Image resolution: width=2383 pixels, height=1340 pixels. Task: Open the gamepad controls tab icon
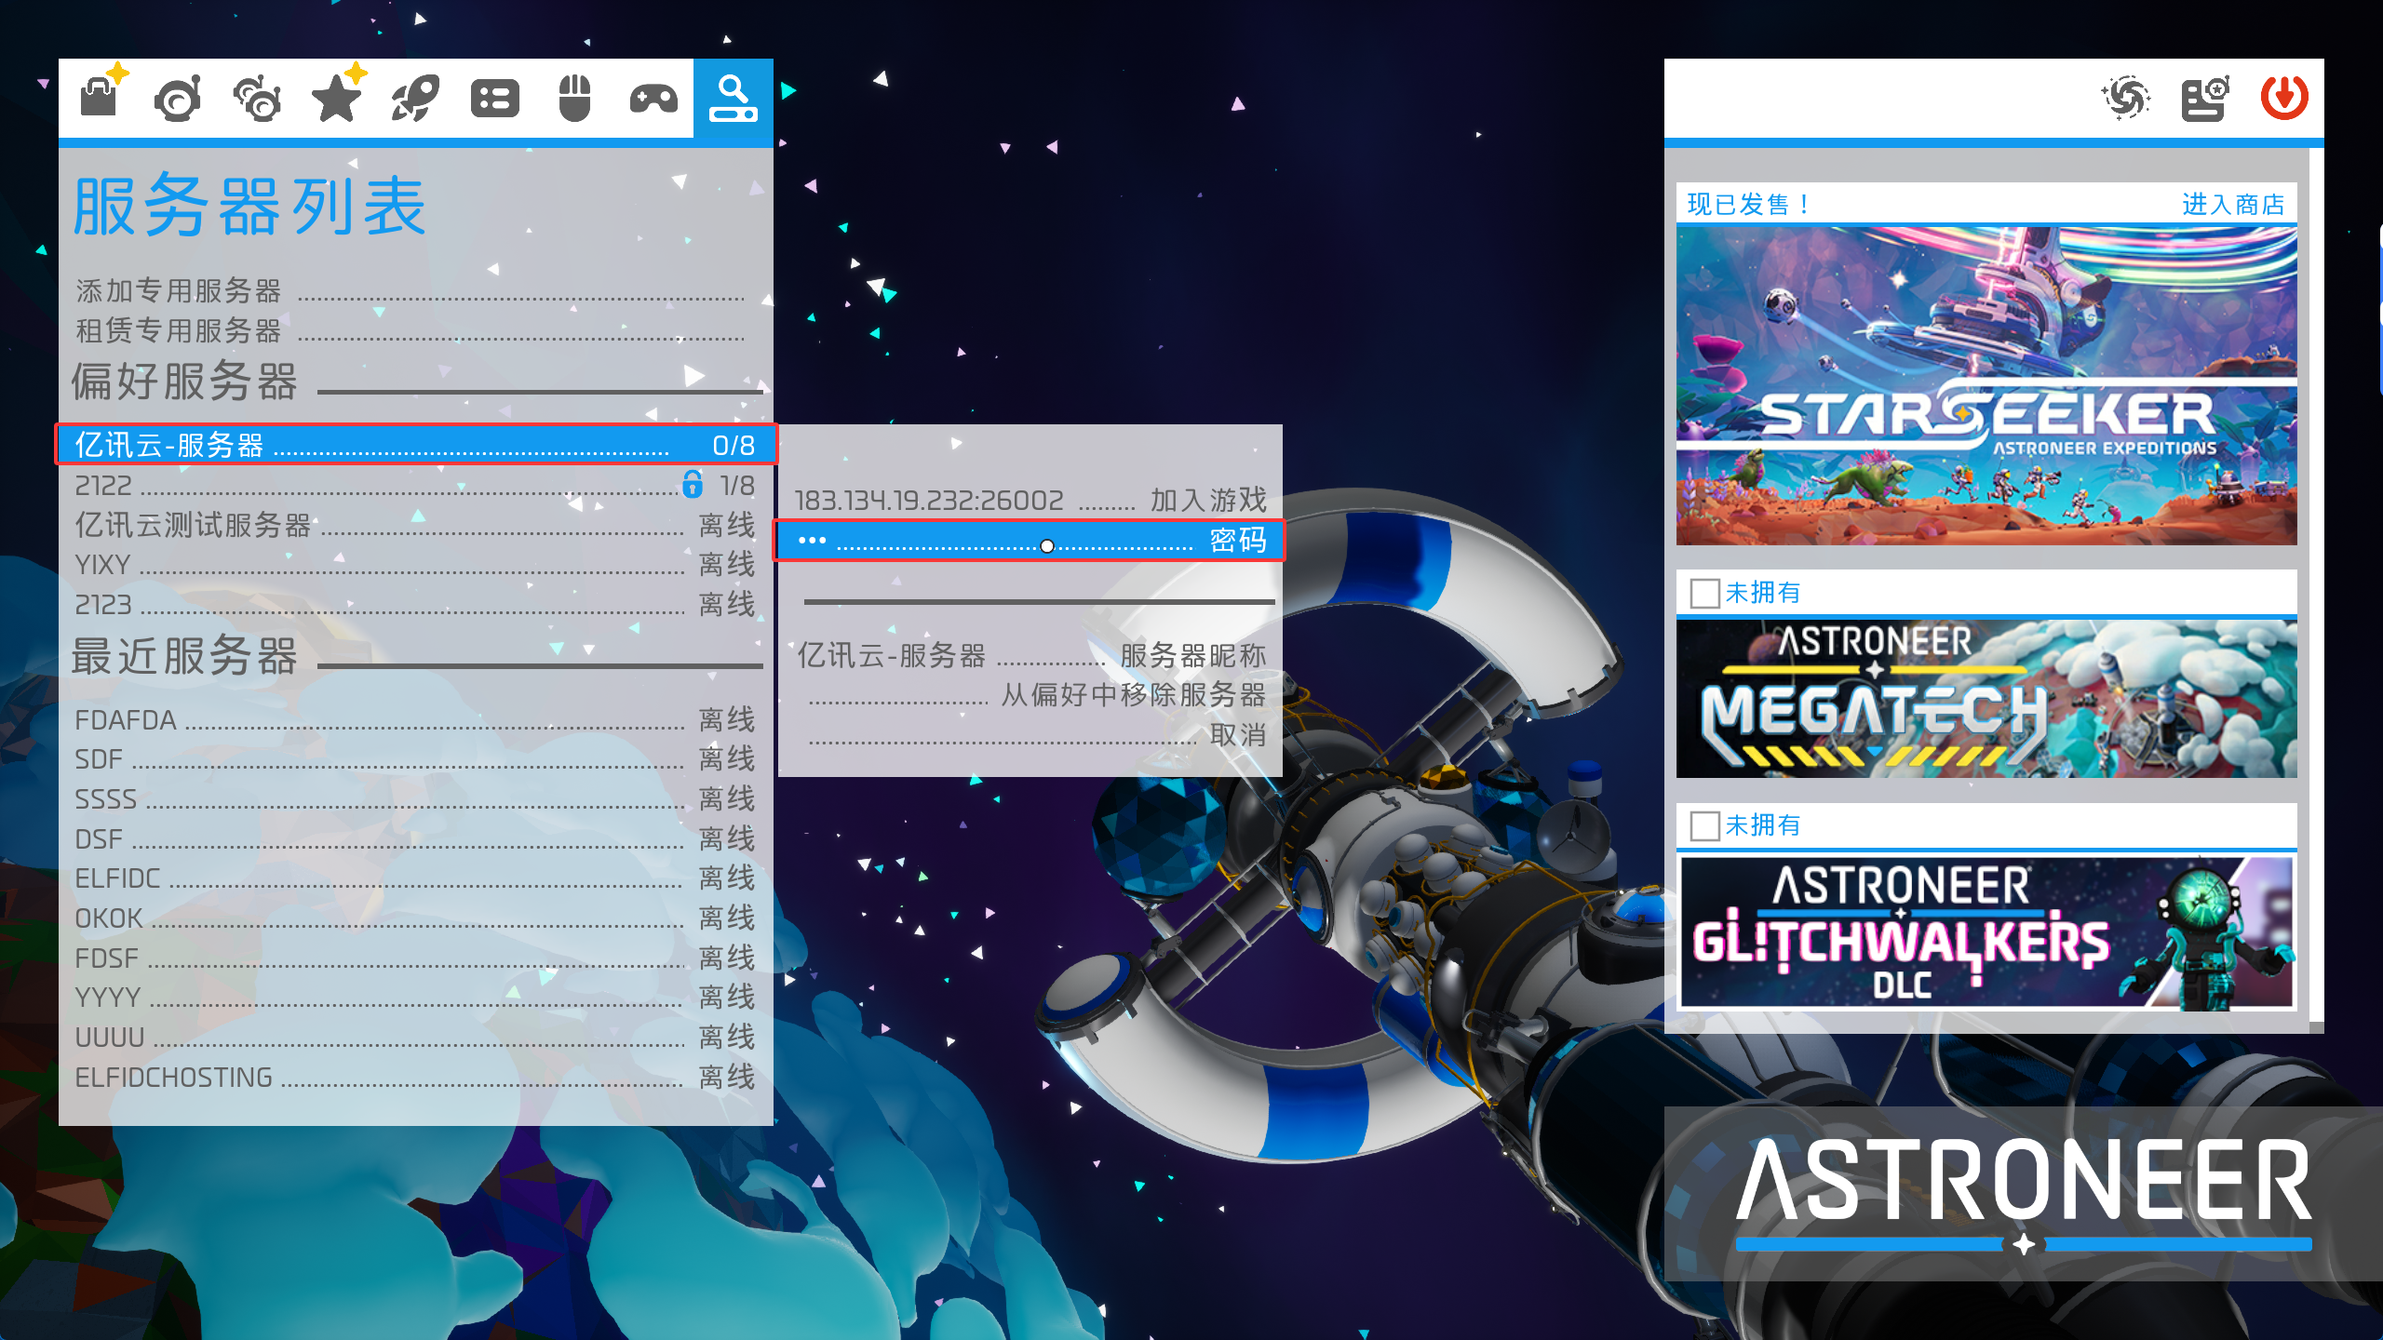(x=653, y=99)
